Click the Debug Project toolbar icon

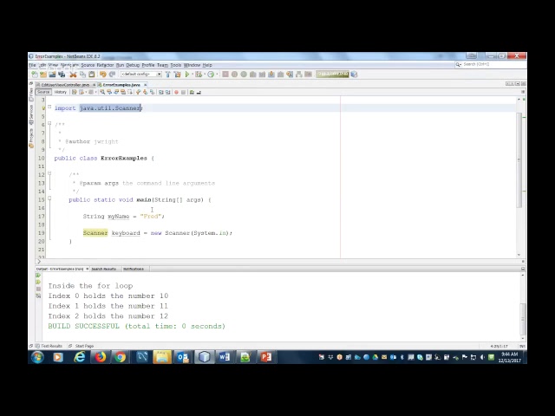point(199,75)
